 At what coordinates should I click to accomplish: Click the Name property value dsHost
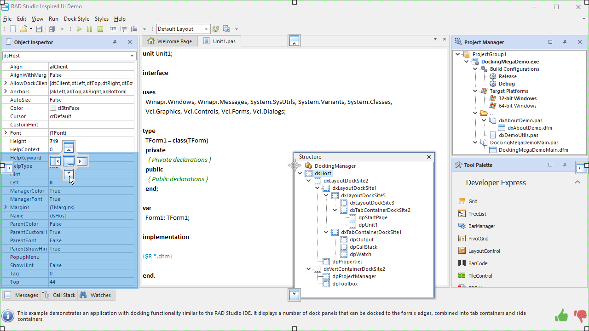click(91, 216)
